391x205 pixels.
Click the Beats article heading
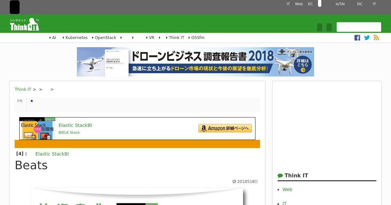[x=31, y=165]
